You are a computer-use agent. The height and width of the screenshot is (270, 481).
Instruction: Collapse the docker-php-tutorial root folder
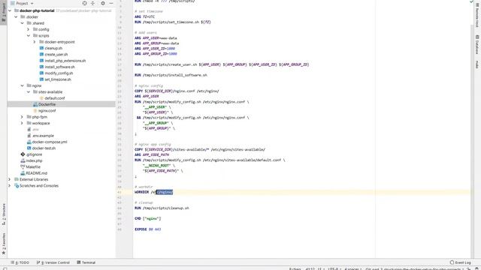point(10,10)
